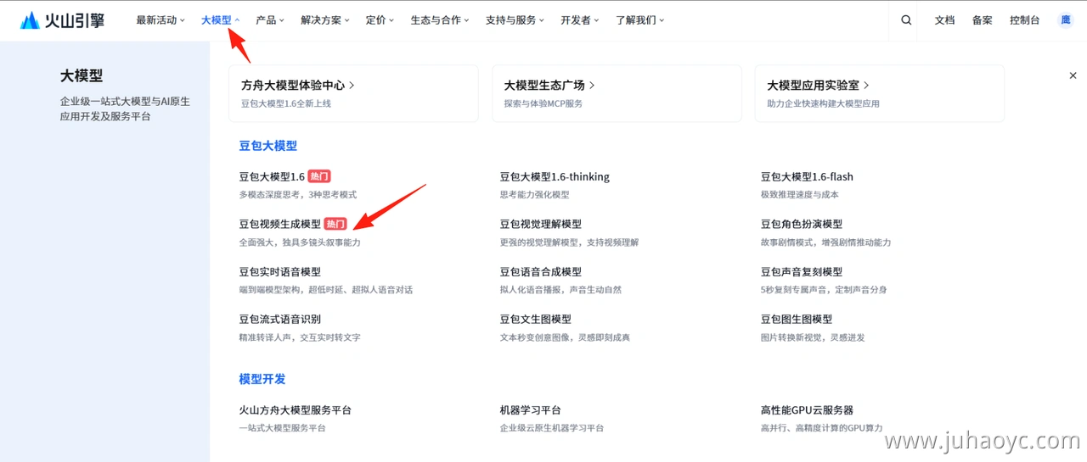The image size is (1087, 462).
Task: Open 豆包大模型1.6-flash entry
Action: pos(807,176)
